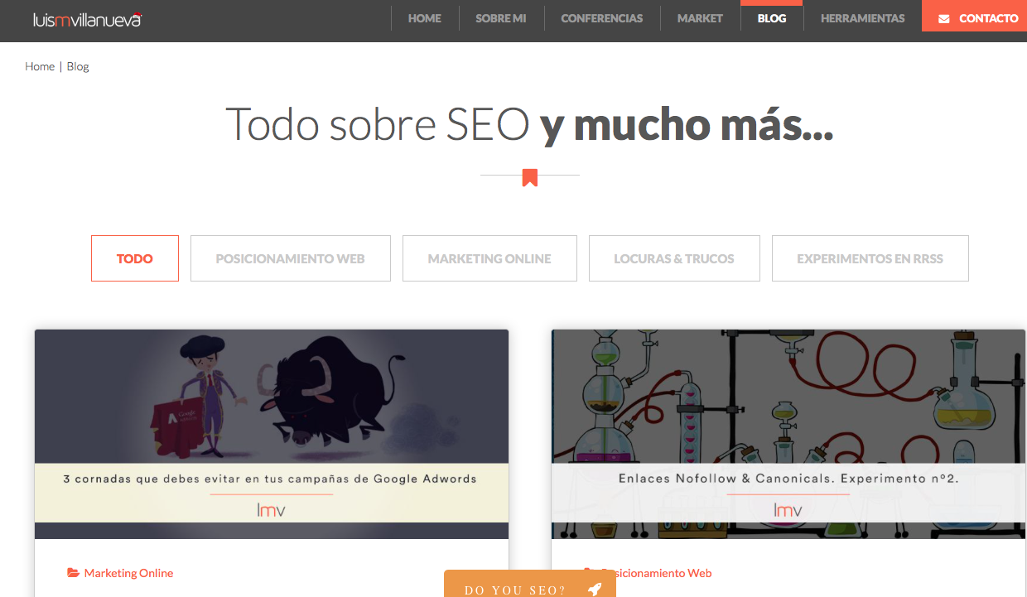Select the TODO filter
Viewport: 1027px width, 597px height.
tap(134, 258)
